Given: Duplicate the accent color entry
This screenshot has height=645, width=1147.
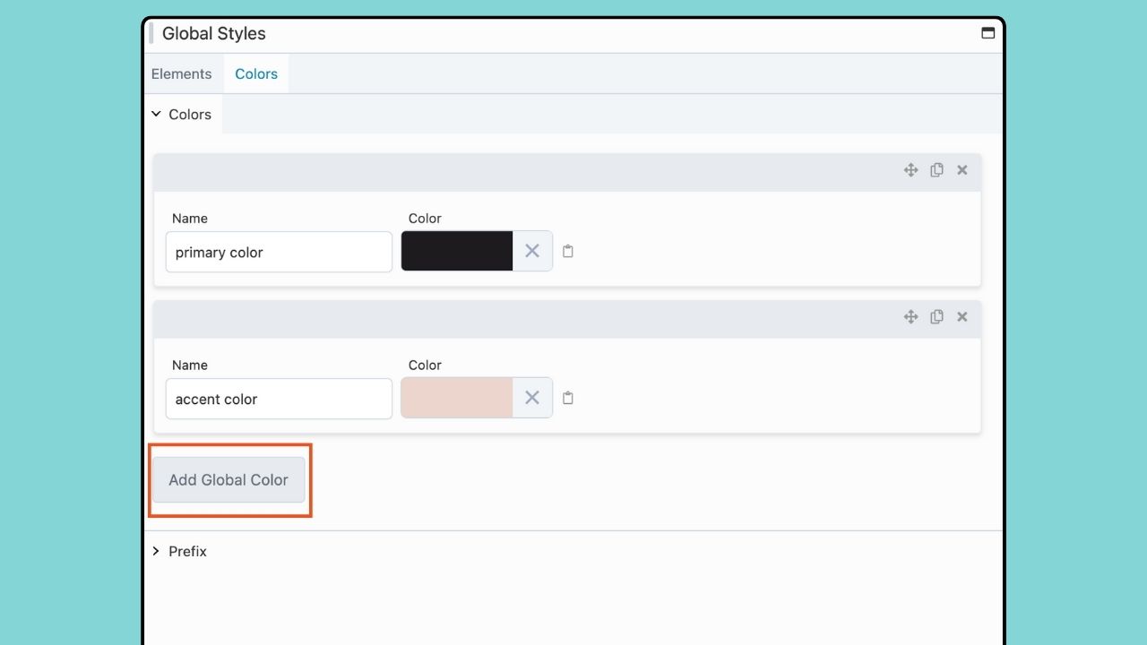Looking at the screenshot, I should tap(936, 317).
